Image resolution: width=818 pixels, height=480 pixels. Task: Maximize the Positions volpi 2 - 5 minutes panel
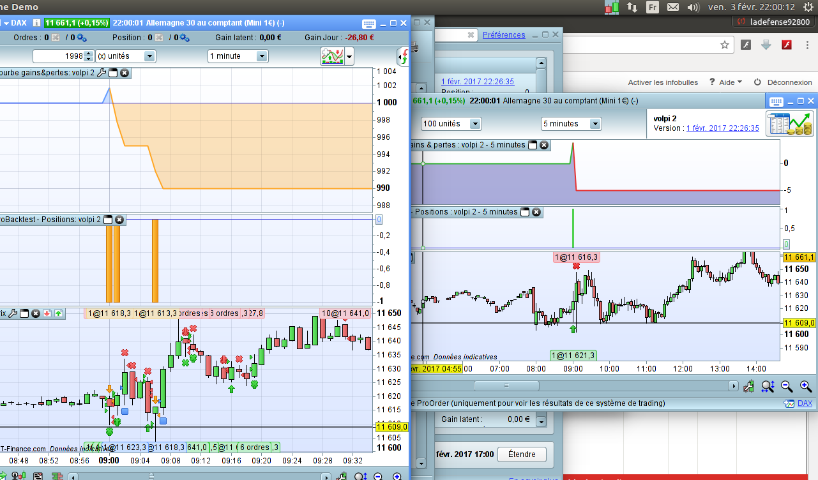pos(525,212)
